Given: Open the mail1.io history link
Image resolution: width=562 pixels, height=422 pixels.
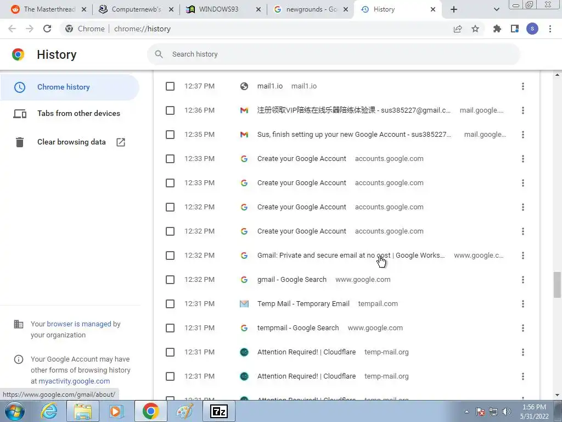Looking at the screenshot, I should pyautogui.click(x=270, y=86).
